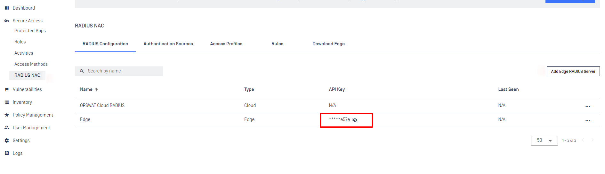605x174 pixels.
Task: Click the Secure Access key icon
Action: 7,21
